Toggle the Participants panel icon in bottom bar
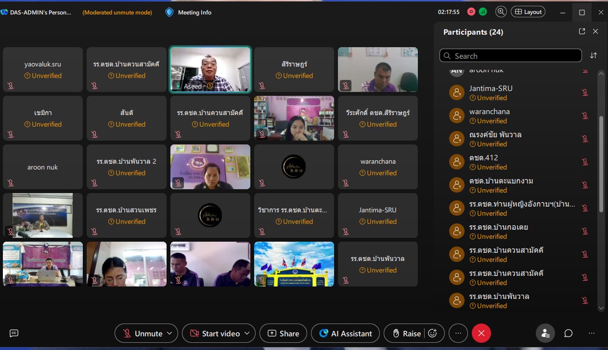Viewport: 608px width, 350px height. pos(545,333)
